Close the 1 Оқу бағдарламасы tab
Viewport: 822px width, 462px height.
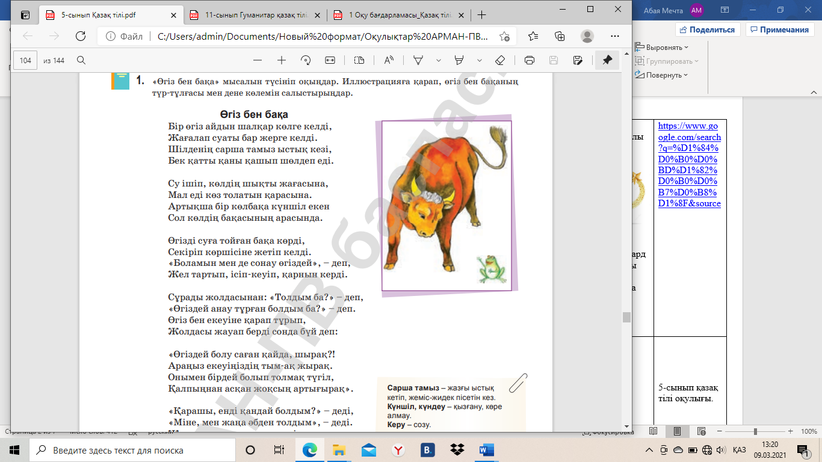[x=460, y=15]
